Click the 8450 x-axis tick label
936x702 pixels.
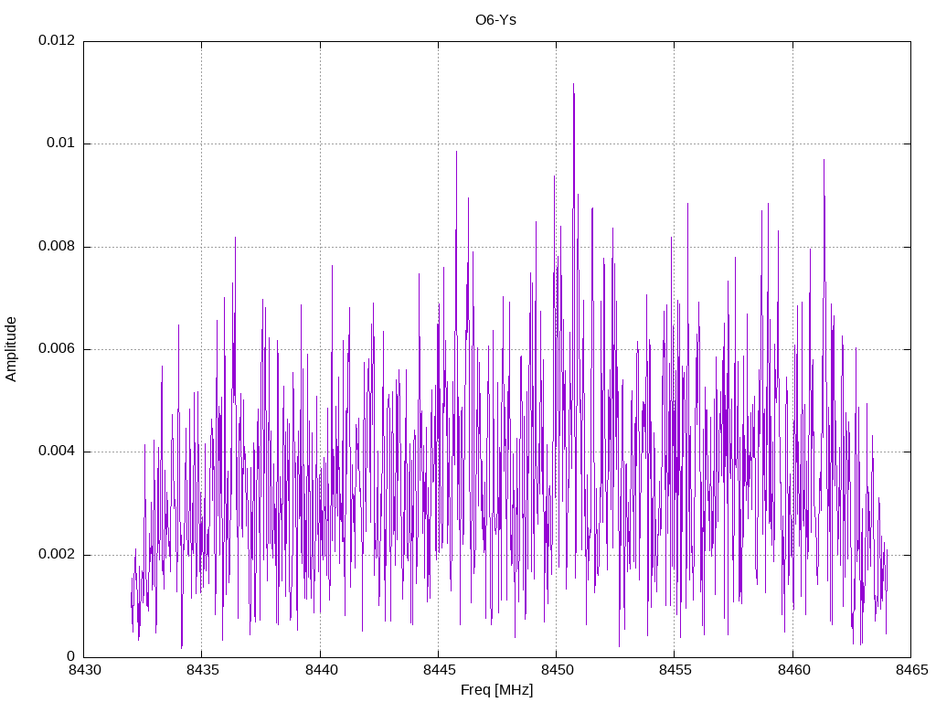[558, 670]
